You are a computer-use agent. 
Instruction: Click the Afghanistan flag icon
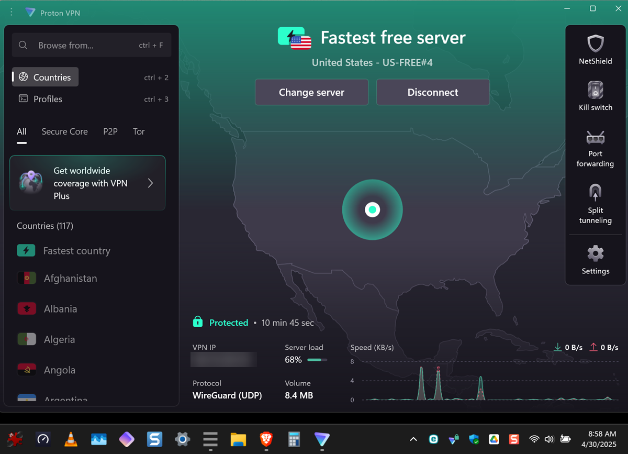tap(26, 278)
